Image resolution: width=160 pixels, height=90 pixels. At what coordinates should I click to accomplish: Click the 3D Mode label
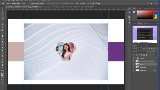82,3
